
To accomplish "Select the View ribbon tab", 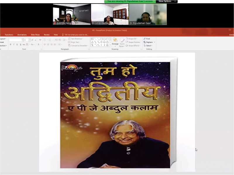I will (56, 35).
